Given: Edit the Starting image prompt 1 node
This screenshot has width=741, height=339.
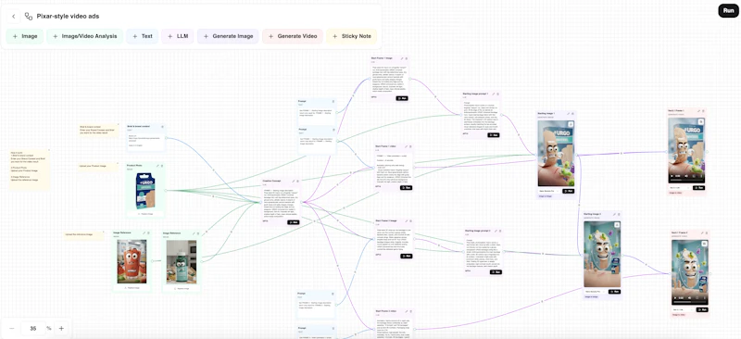Looking at the screenshot, I should tap(494, 94).
